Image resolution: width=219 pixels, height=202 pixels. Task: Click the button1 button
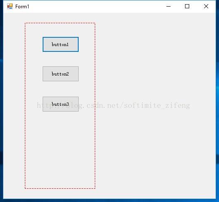pos(60,44)
